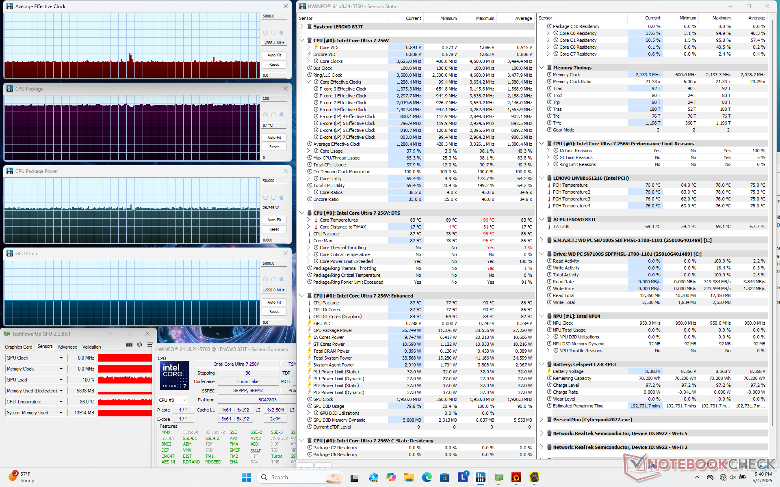Viewport: 780px width, 487px height.
Task: Click the Battery Voltage lightning icon
Action: pos(549,371)
